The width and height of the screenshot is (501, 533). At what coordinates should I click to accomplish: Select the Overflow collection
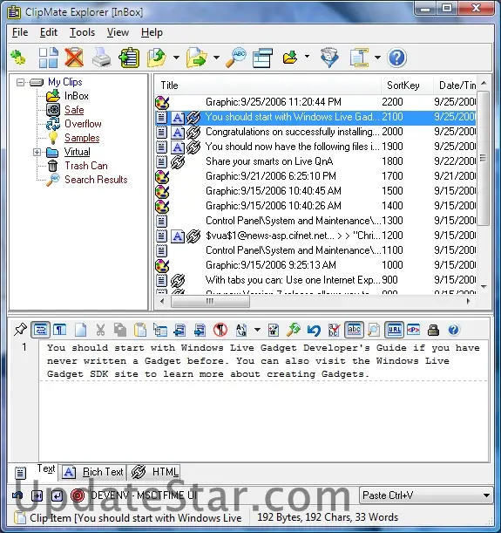click(83, 124)
